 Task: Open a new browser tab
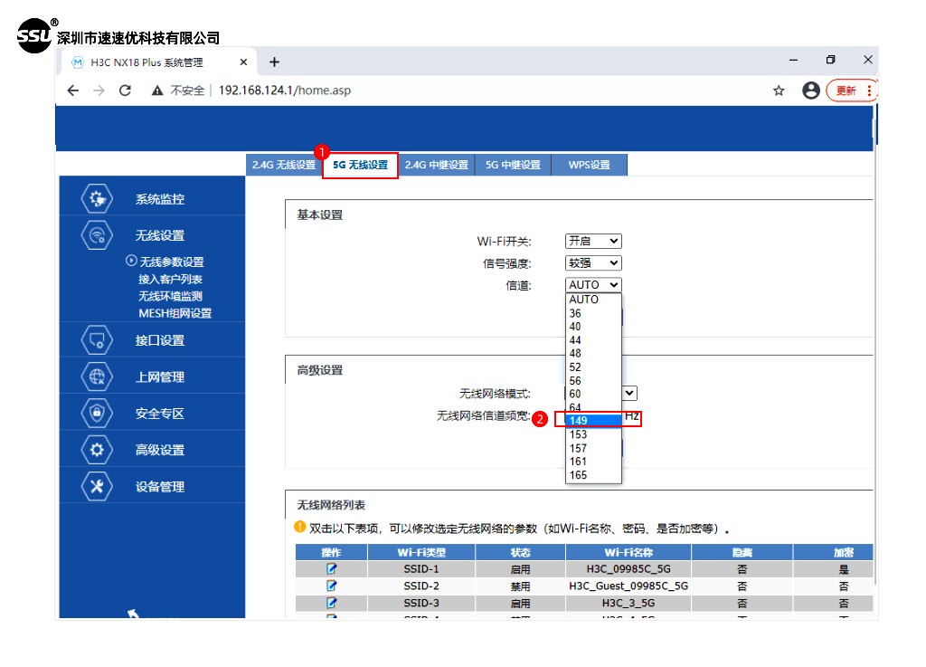(x=275, y=62)
